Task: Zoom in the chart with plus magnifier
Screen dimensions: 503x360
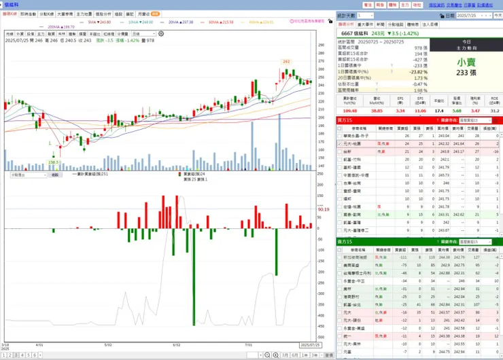Action: point(275,355)
